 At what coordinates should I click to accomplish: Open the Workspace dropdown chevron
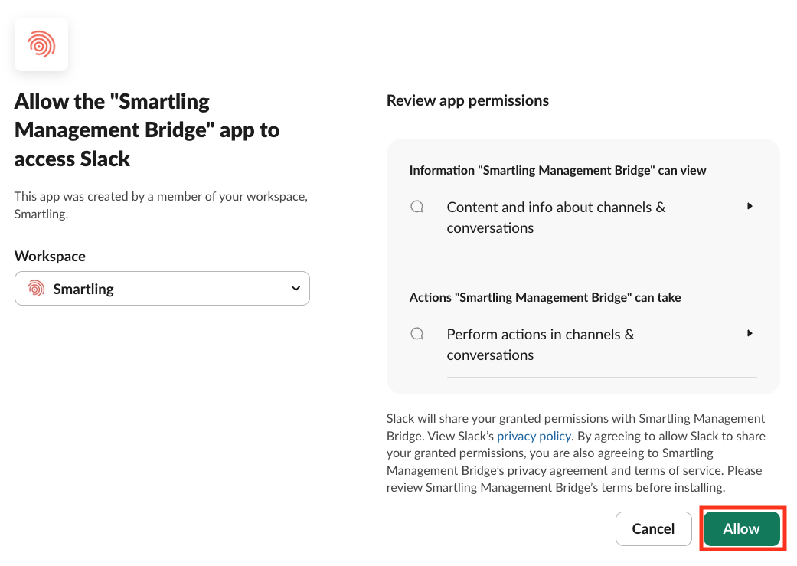(296, 288)
